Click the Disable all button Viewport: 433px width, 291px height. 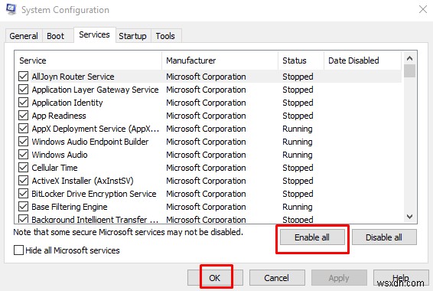[x=384, y=237]
